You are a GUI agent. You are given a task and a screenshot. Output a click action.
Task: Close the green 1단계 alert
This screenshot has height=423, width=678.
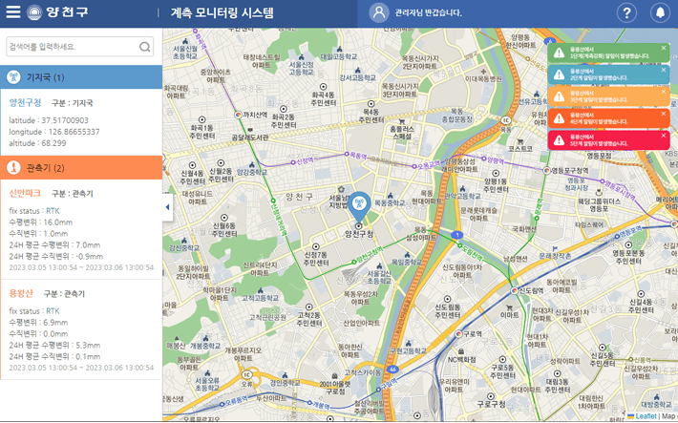point(664,48)
